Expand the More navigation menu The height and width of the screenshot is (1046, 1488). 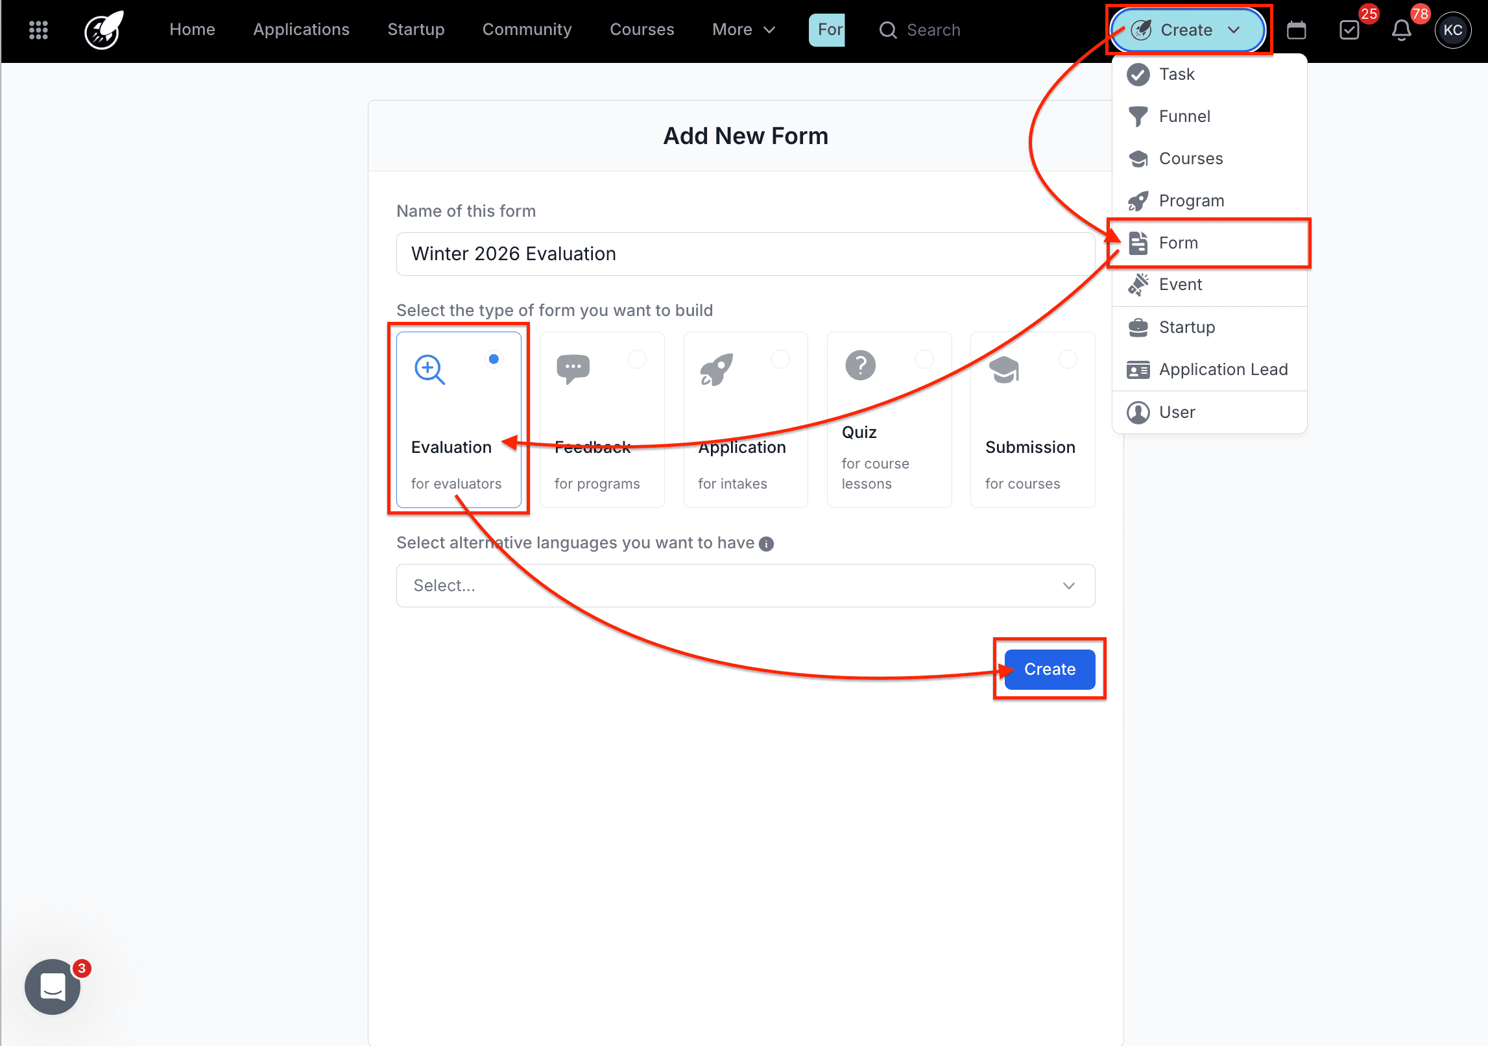[x=743, y=29]
